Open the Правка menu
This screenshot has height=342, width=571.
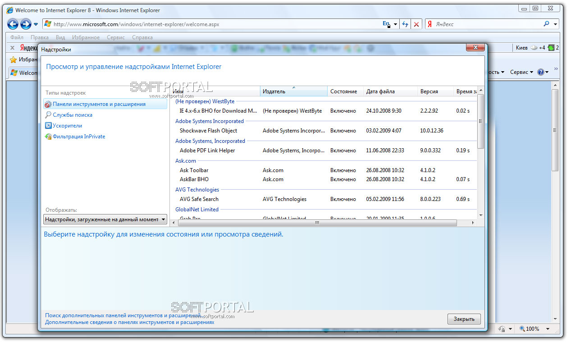coord(40,37)
